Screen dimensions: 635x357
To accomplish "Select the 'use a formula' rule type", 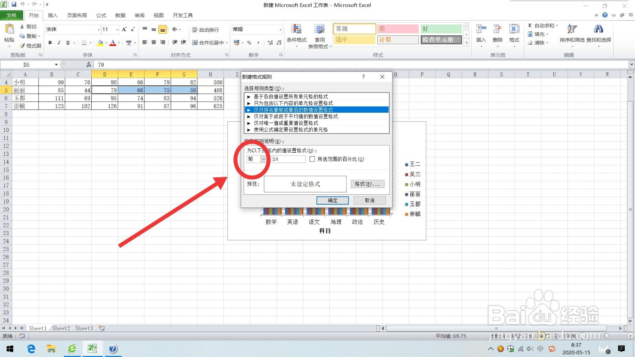I will [x=317, y=130].
